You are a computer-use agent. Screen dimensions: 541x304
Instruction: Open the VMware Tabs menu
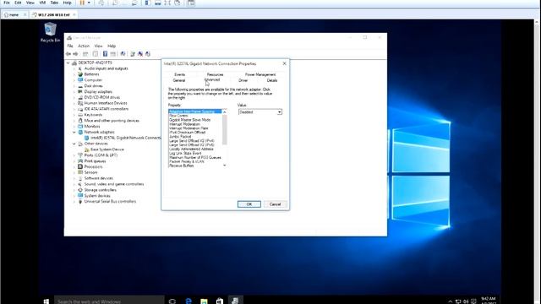point(54,3)
